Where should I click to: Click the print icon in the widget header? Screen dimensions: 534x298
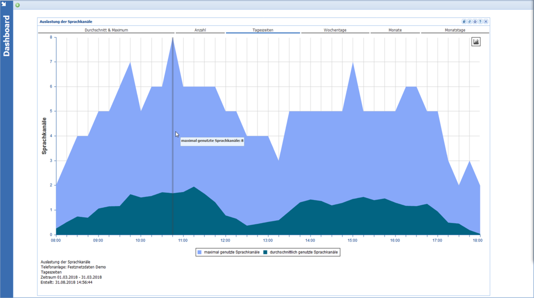[x=475, y=21]
